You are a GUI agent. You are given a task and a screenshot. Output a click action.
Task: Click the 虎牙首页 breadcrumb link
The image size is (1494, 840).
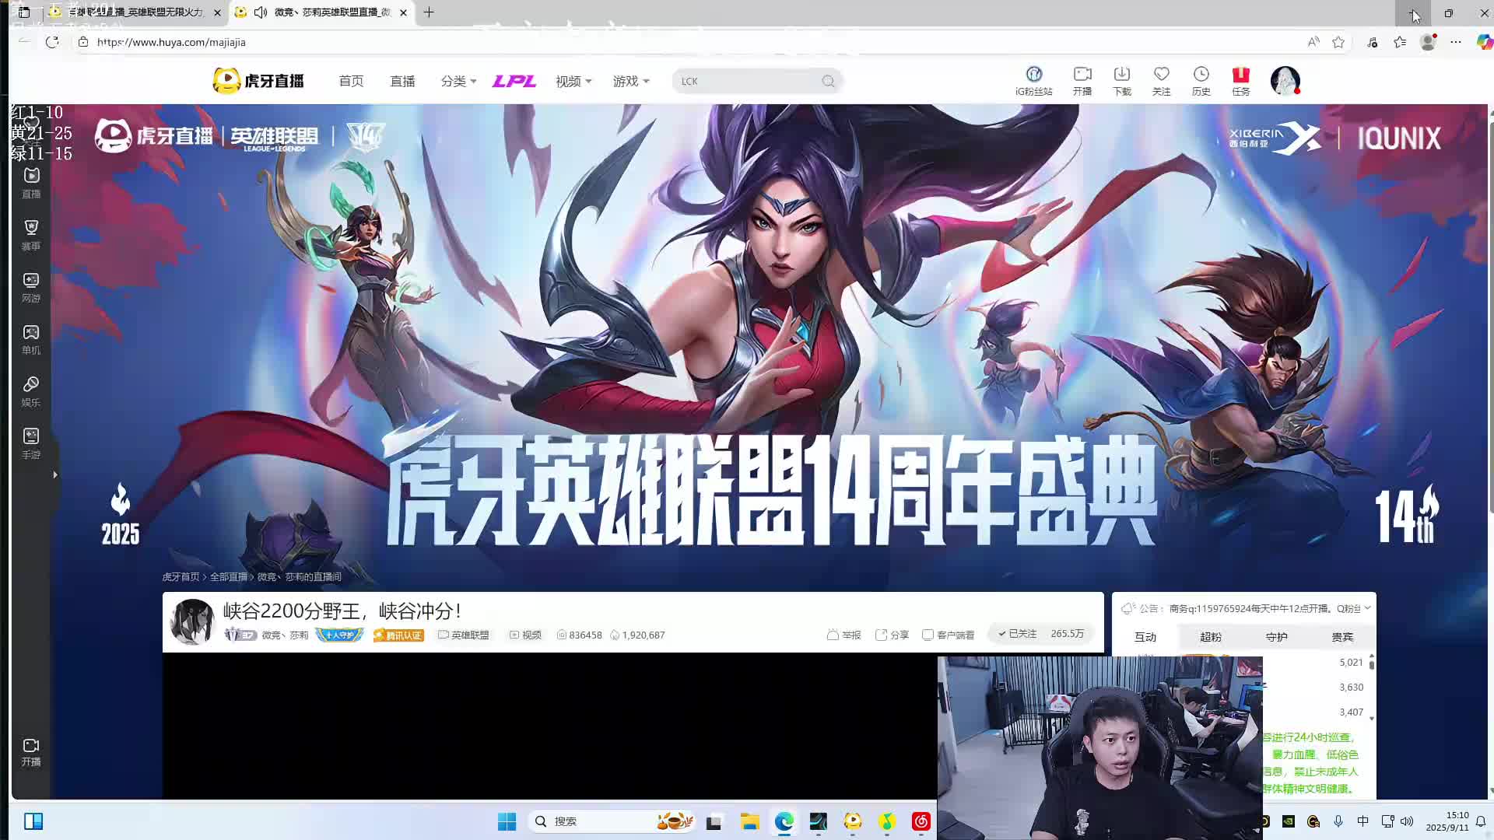(181, 576)
